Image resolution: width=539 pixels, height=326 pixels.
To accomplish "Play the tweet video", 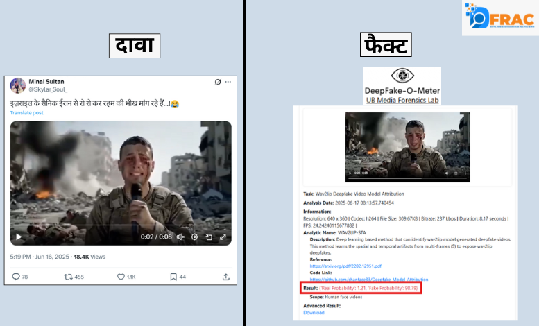I will (19, 237).
